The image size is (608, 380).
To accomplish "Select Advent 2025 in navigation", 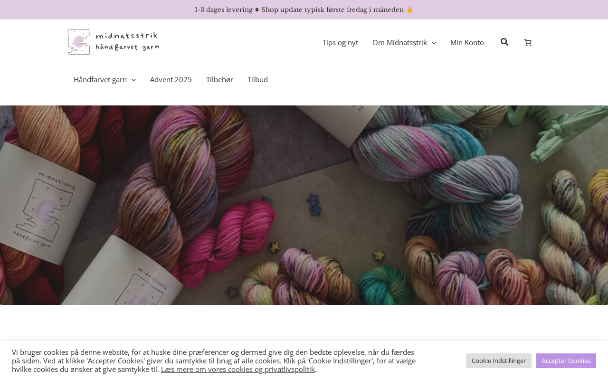I will coord(171,79).
